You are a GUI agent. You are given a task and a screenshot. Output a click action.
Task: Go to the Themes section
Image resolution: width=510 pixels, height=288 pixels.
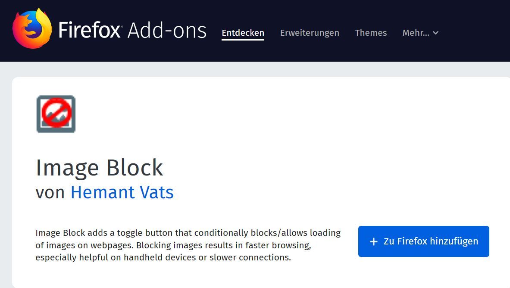click(x=371, y=33)
